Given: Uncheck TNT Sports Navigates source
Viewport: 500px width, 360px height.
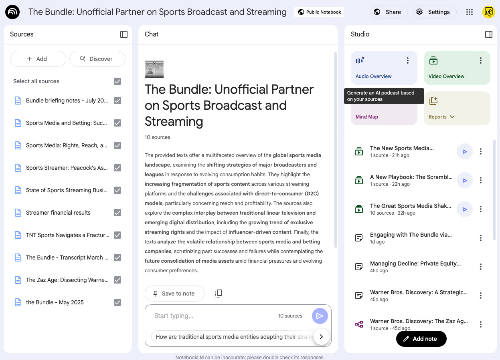Looking at the screenshot, I should click(x=117, y=235).
